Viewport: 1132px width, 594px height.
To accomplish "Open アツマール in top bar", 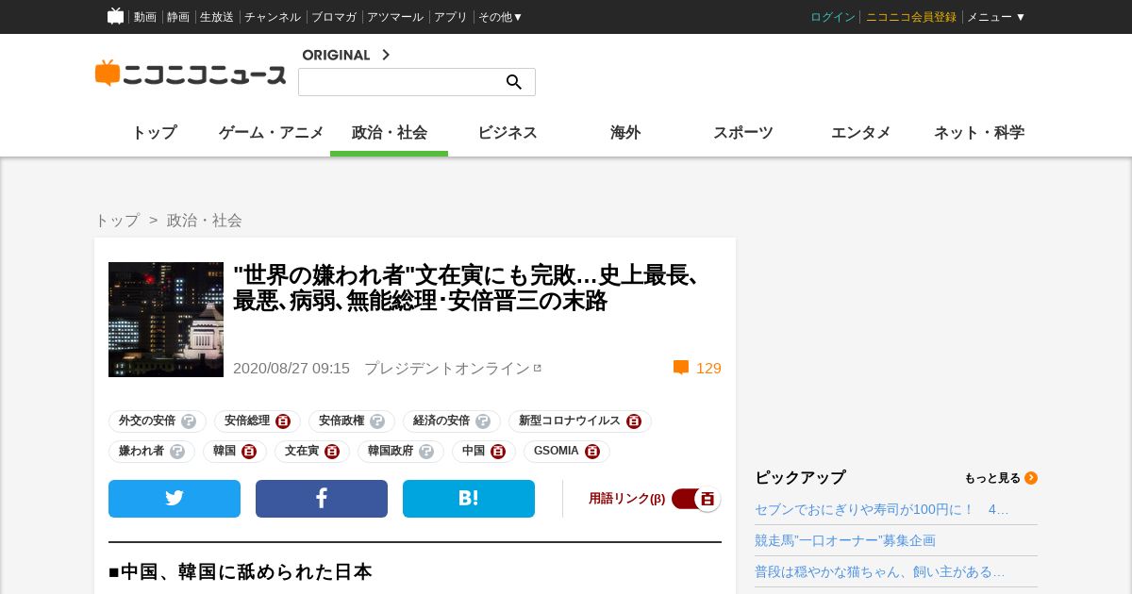I will 395,17.
